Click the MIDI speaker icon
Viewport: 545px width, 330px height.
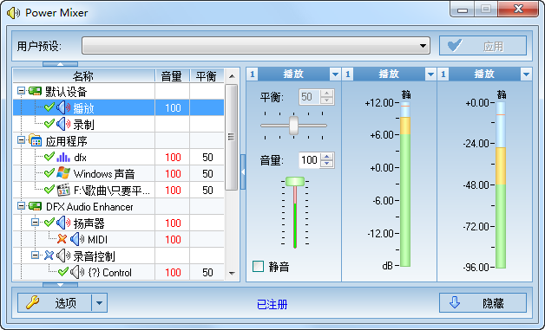77,239
